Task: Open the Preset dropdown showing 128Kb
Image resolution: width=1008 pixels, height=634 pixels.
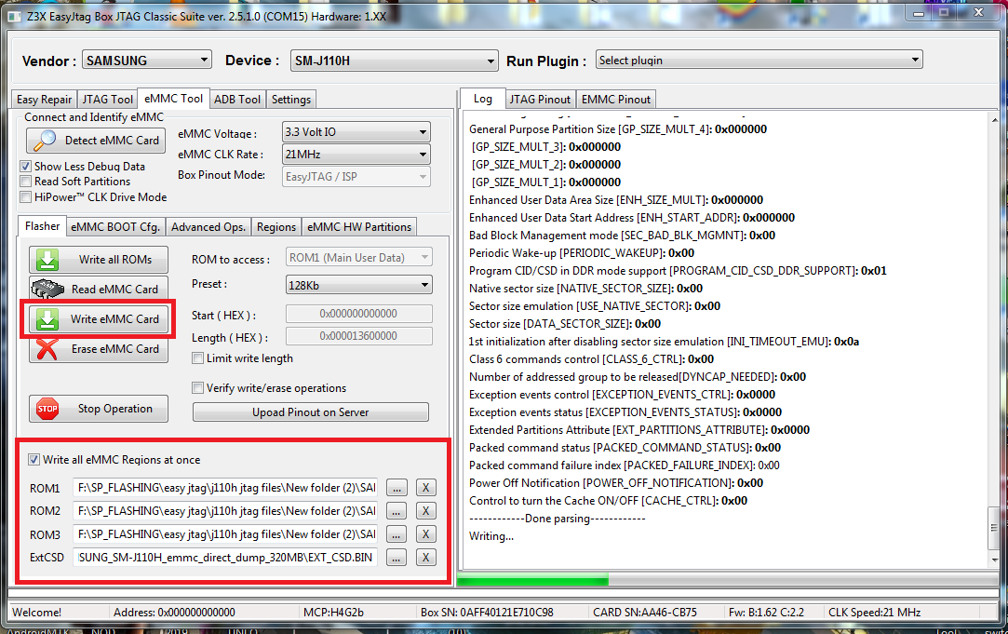Action: click(358, 285)
